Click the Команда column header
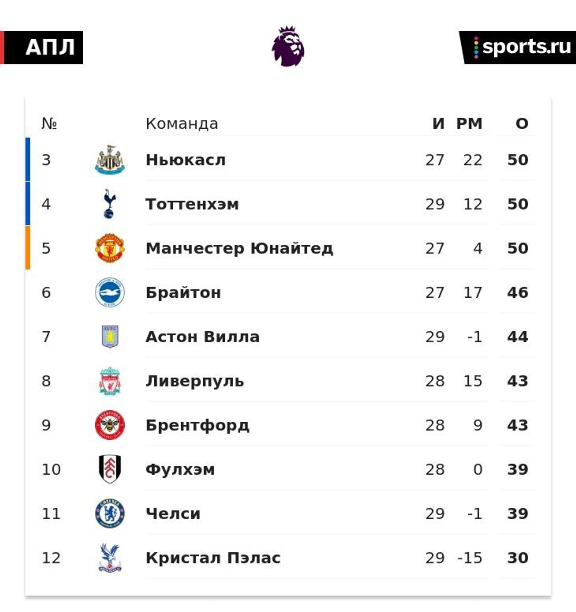The width and height of the screenshot is (576, 612). (182, 124)
